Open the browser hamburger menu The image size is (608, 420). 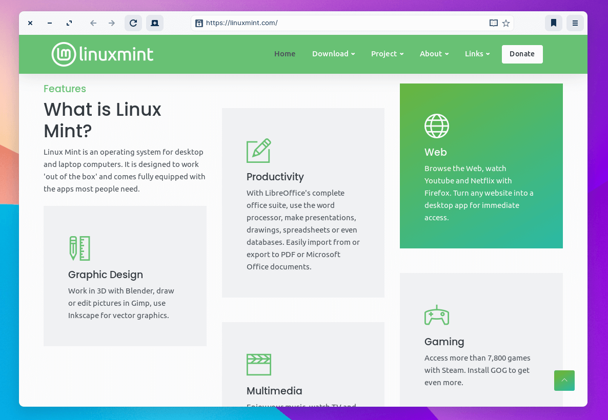pyautogui.click(x=575, y=23)
